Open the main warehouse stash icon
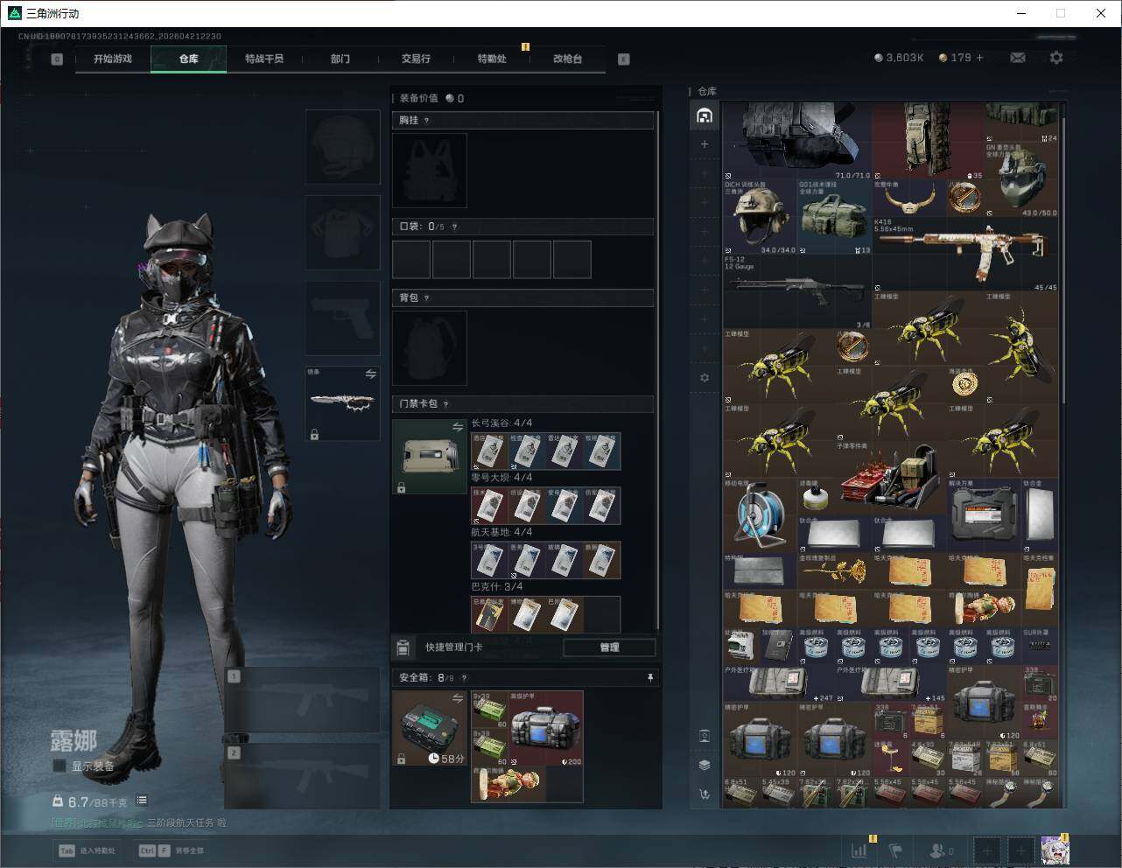Screen dimensions: 1122x868 [x=705, y=115]
